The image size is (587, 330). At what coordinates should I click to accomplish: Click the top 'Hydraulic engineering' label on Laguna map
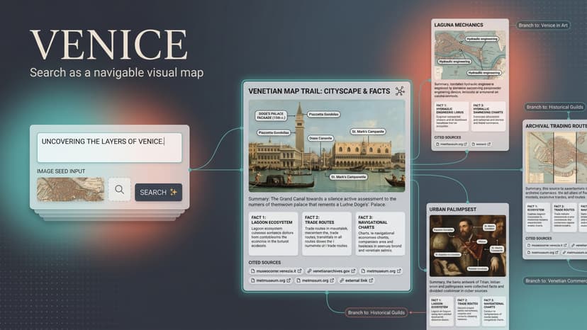[482, 39]
